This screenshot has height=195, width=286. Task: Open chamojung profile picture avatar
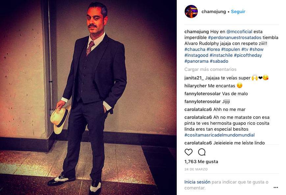[191, 11]
